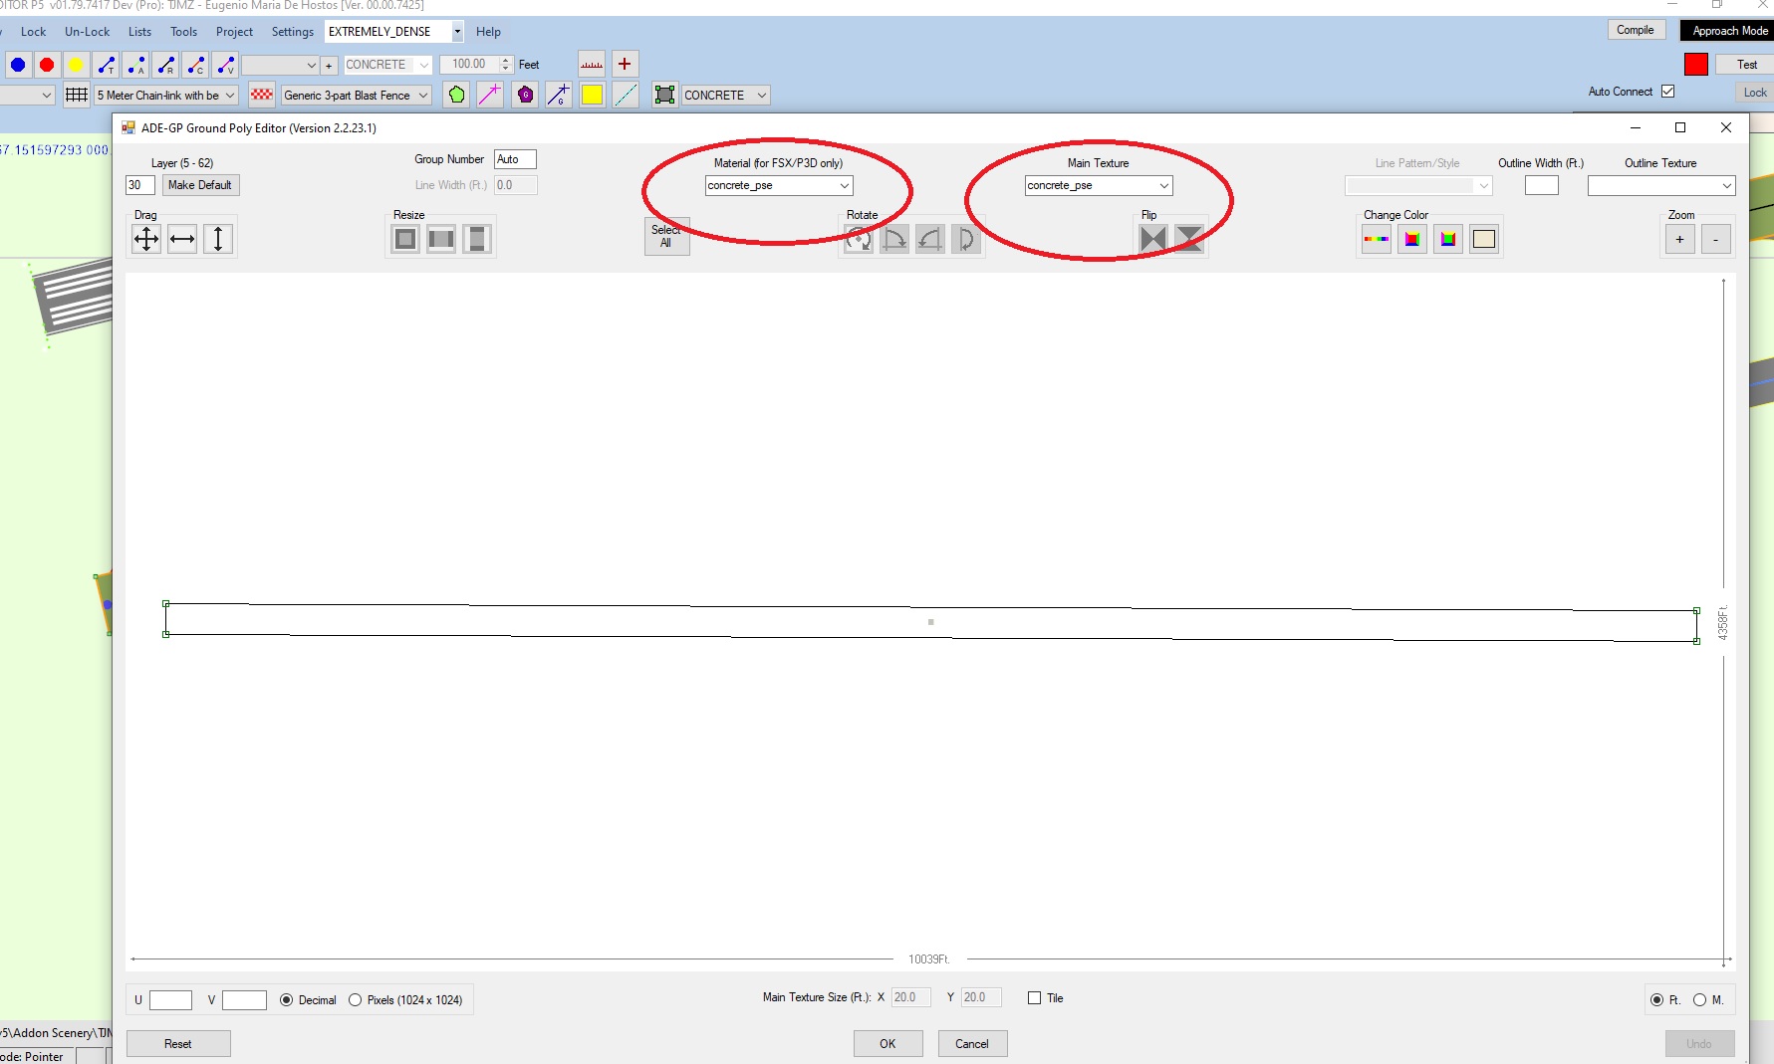Image resolution: width=1774 pixels, height=1064 pixels.
Task: Click the vertical Flip icon
Action: [x=1188, y=239]
